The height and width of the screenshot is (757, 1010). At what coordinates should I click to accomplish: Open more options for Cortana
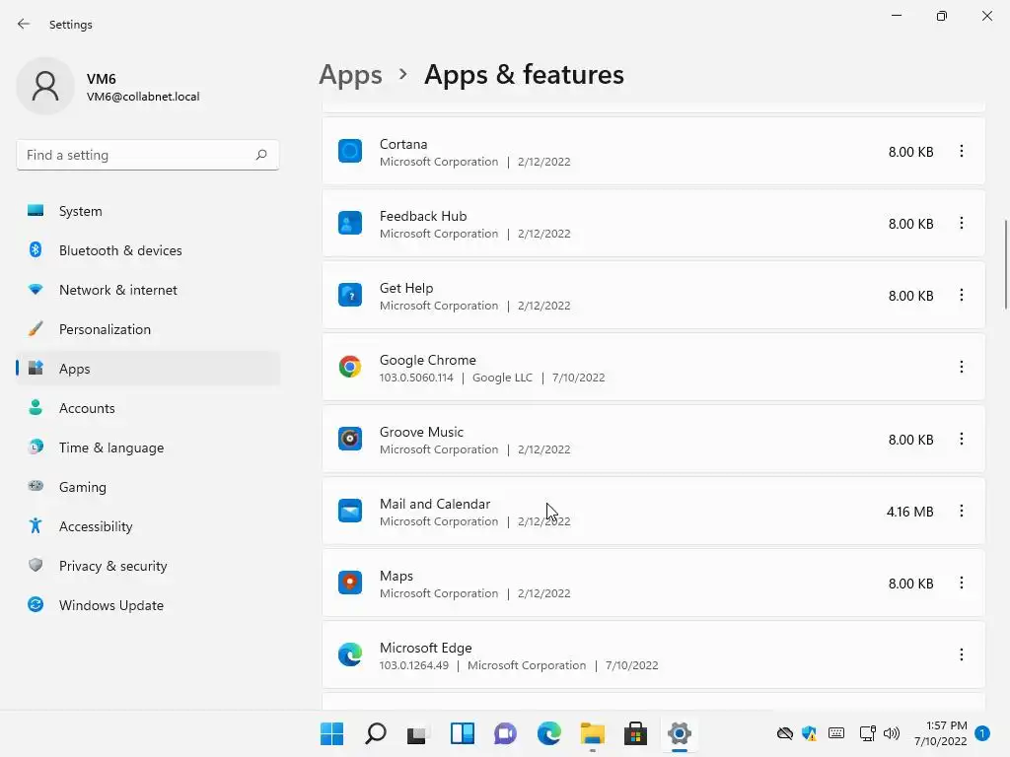coord(961,151)
